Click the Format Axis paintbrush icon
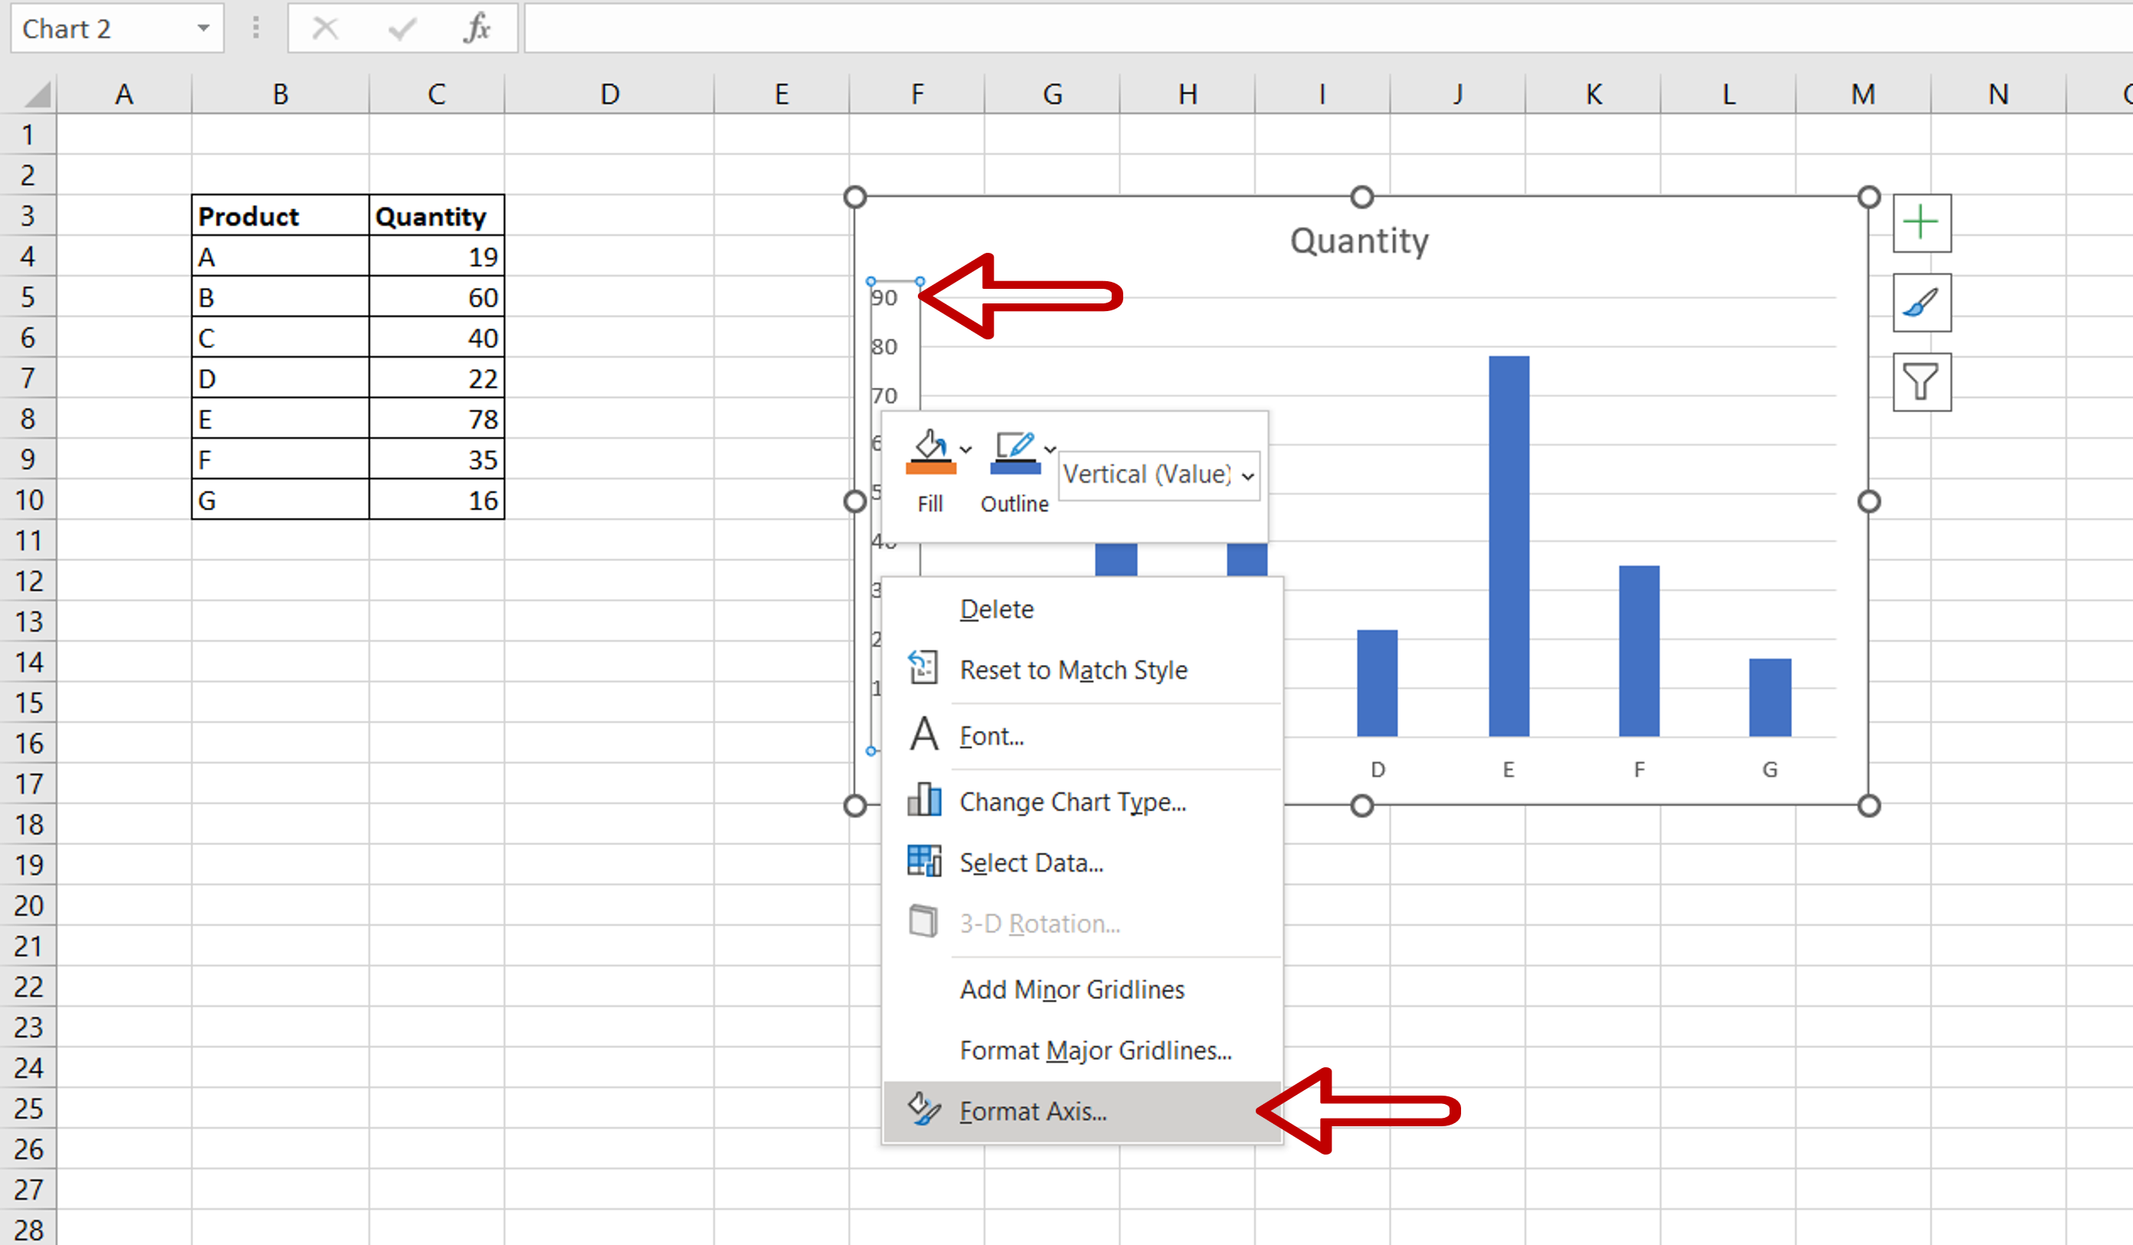The image size is (2133, 1245). click(922, 1110)
